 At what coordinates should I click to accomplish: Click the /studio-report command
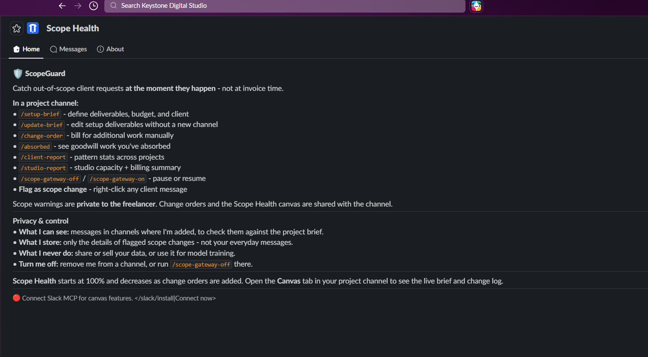[43, 168]
